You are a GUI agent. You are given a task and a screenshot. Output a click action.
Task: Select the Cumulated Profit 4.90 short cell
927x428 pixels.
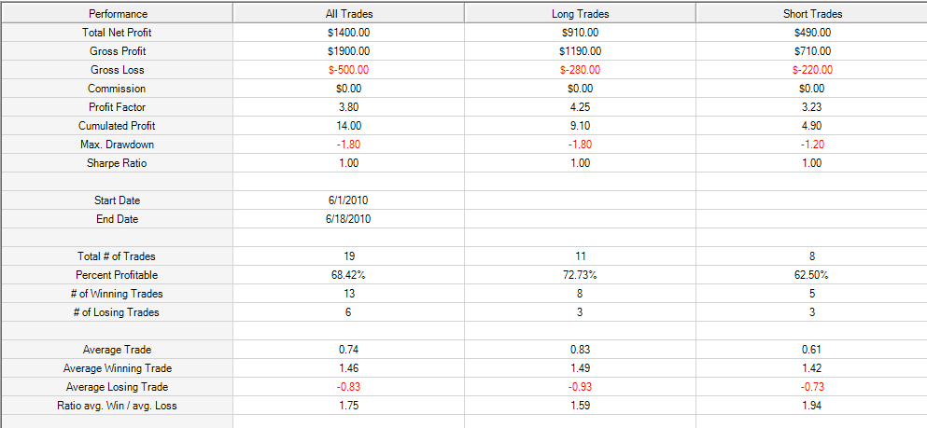812,126
